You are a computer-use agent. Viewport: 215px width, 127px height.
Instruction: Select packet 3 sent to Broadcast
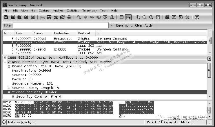tap(105, 38)
